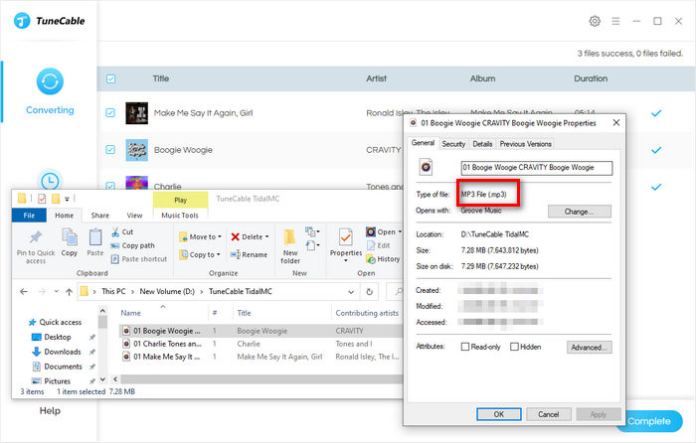The width and height of the screenshot is (696, 443).
Task: Go up one folder level arrow
Action: (x=69, y=292)
